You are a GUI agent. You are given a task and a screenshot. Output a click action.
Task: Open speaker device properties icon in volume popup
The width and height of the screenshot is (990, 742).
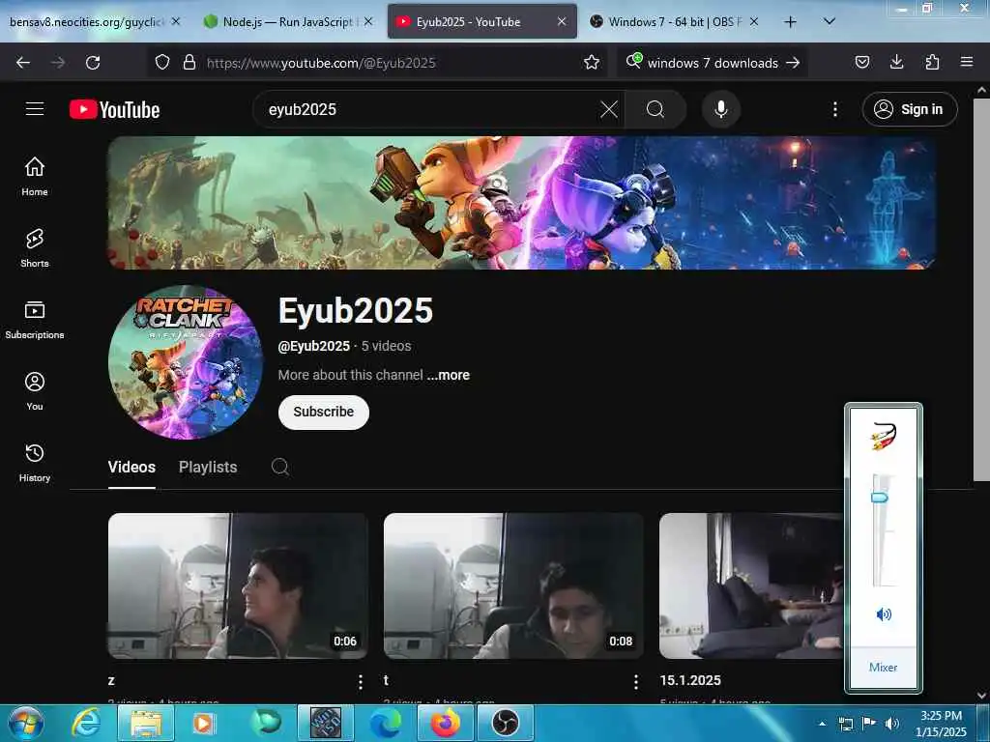(884, 436)
